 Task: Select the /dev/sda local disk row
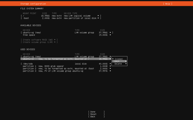pos(66,64)
